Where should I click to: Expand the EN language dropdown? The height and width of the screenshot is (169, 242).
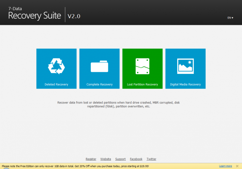pyautogui.click(x=230, y=18)
